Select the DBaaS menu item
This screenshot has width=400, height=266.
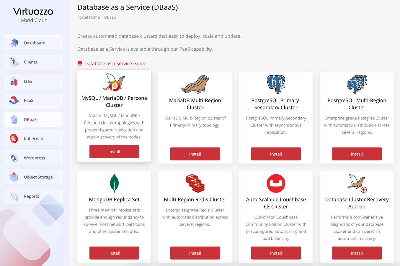(x=33, y=119)
